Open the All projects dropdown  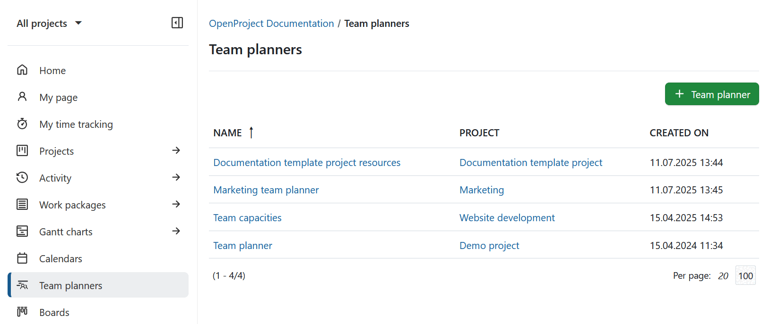[49, 24]
